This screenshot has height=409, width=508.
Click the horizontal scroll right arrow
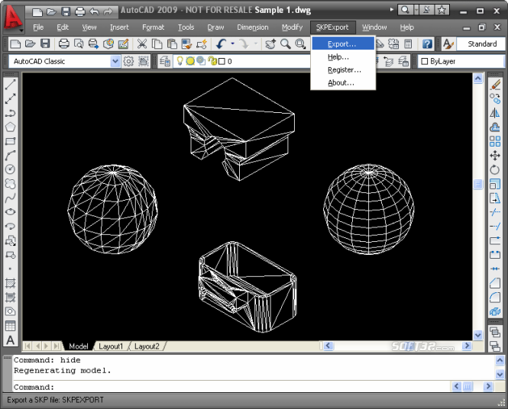[x=467, y=346]
